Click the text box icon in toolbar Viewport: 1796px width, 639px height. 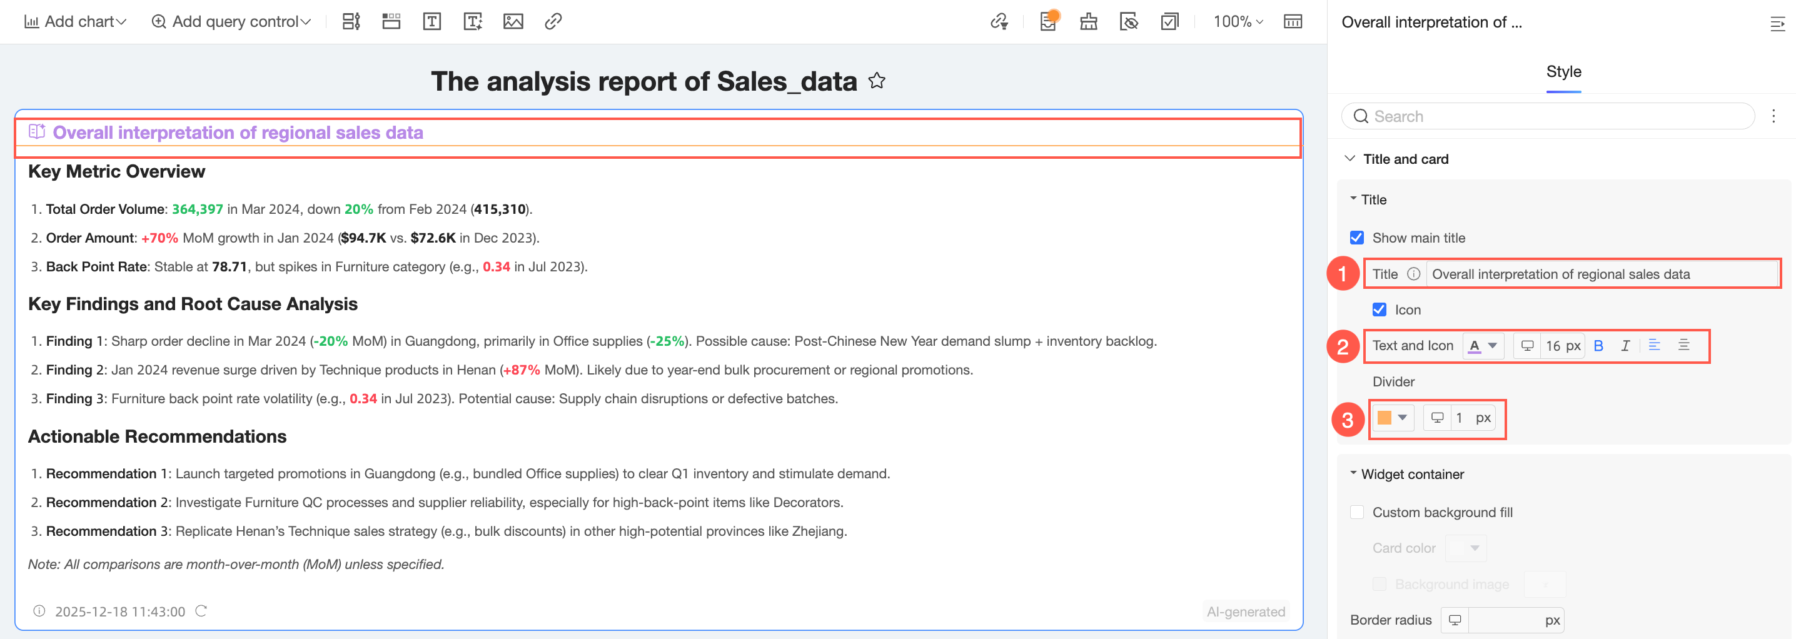click(431, 22)
